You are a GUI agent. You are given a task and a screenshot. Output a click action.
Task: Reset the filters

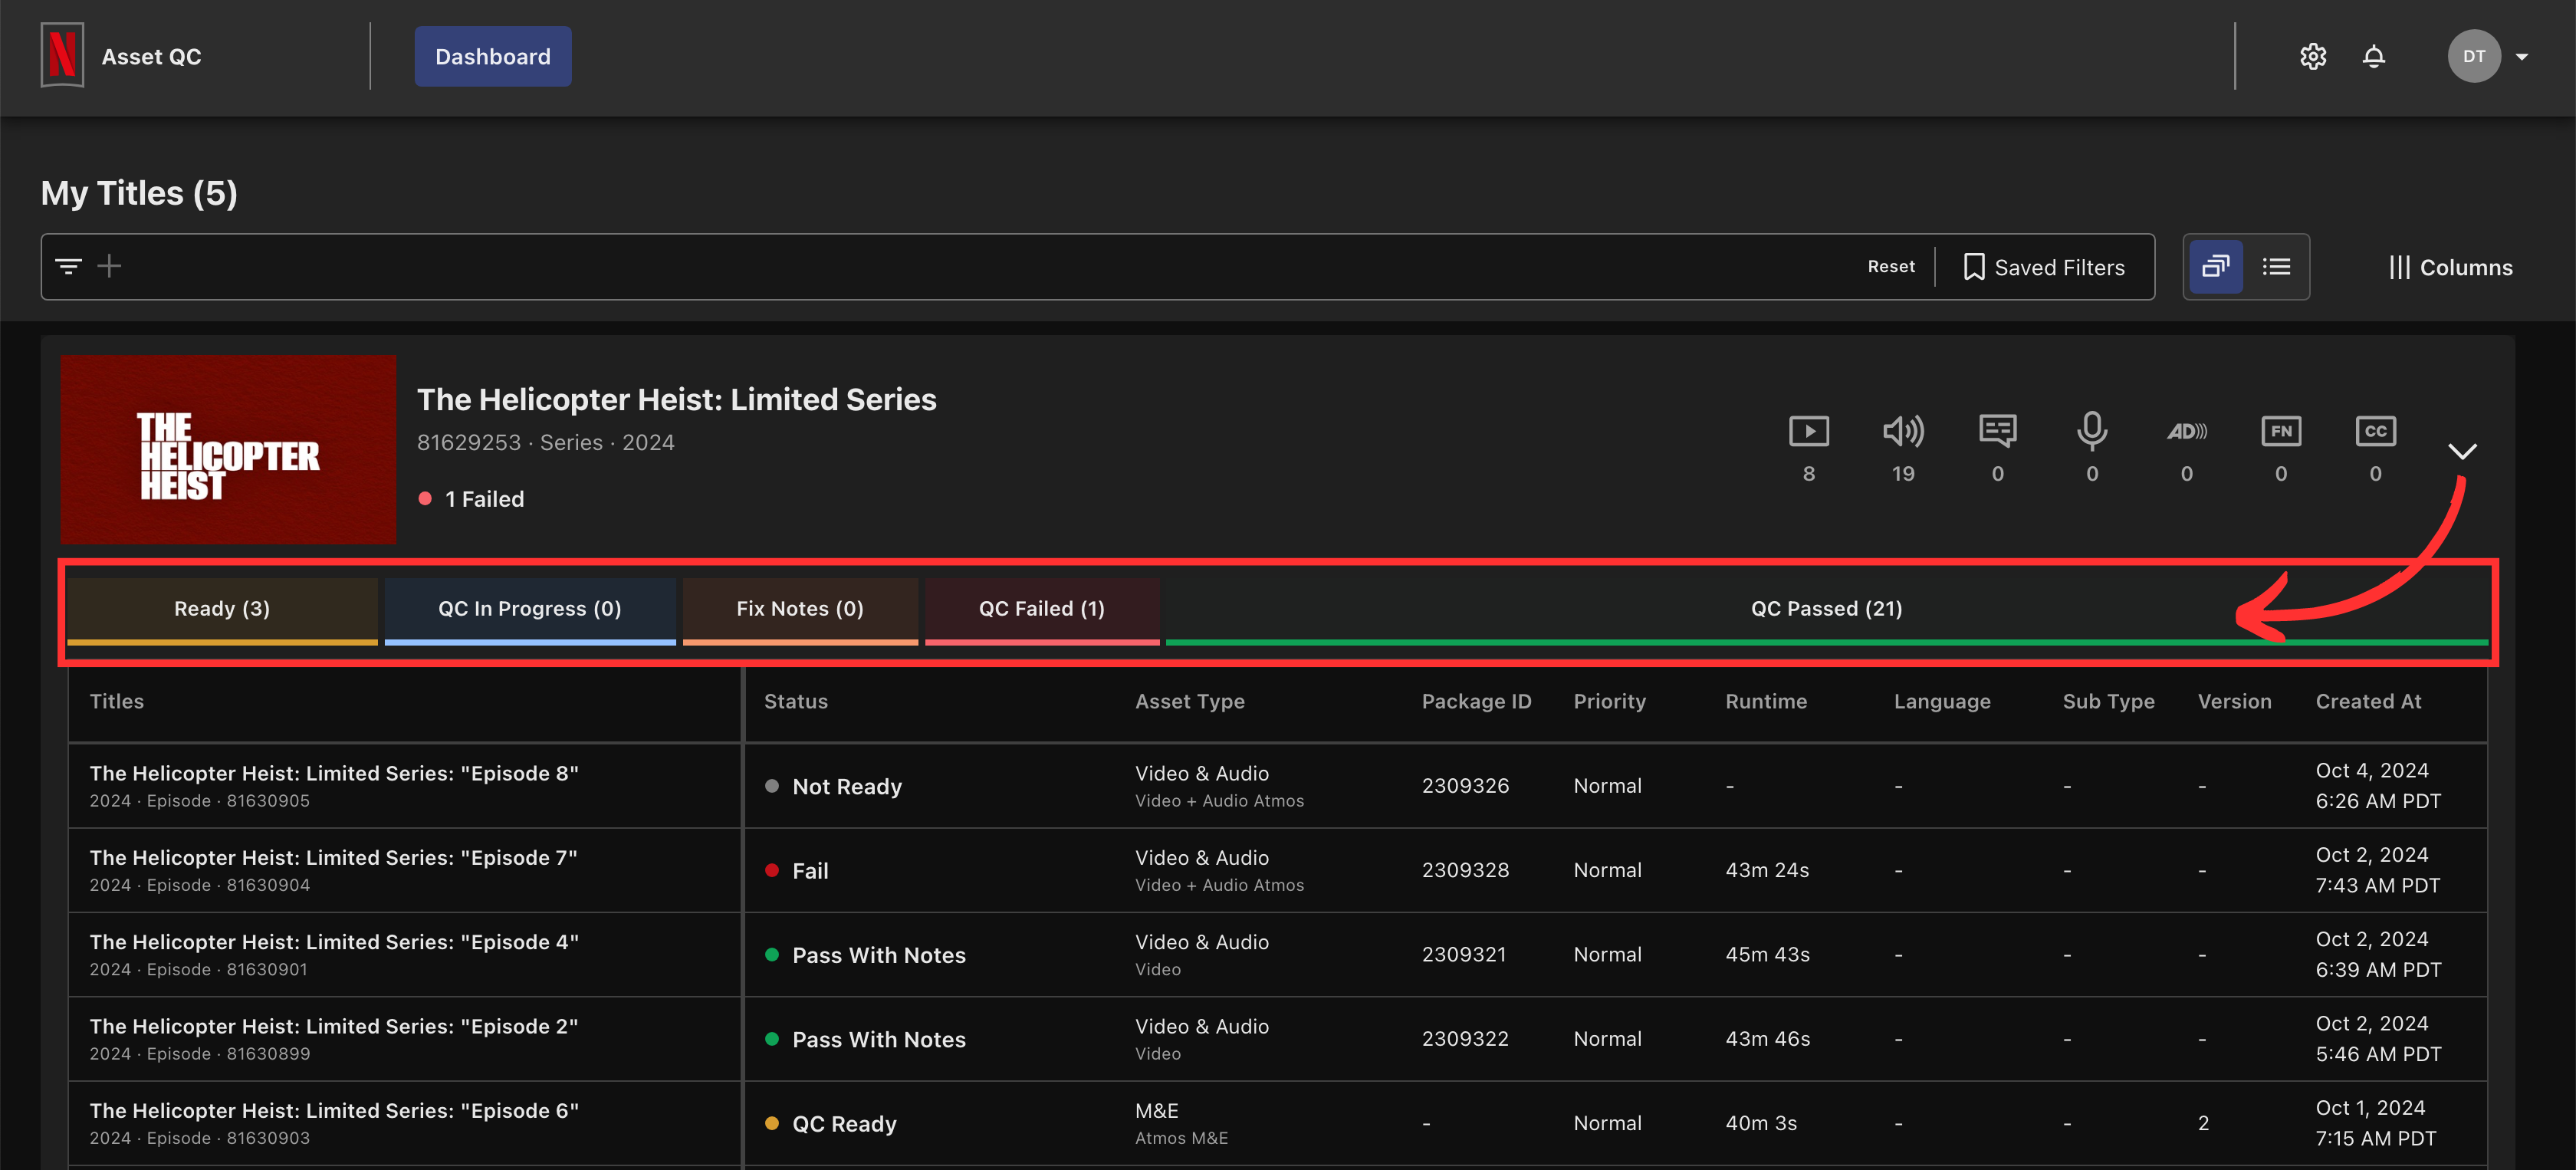[1891, 267]
